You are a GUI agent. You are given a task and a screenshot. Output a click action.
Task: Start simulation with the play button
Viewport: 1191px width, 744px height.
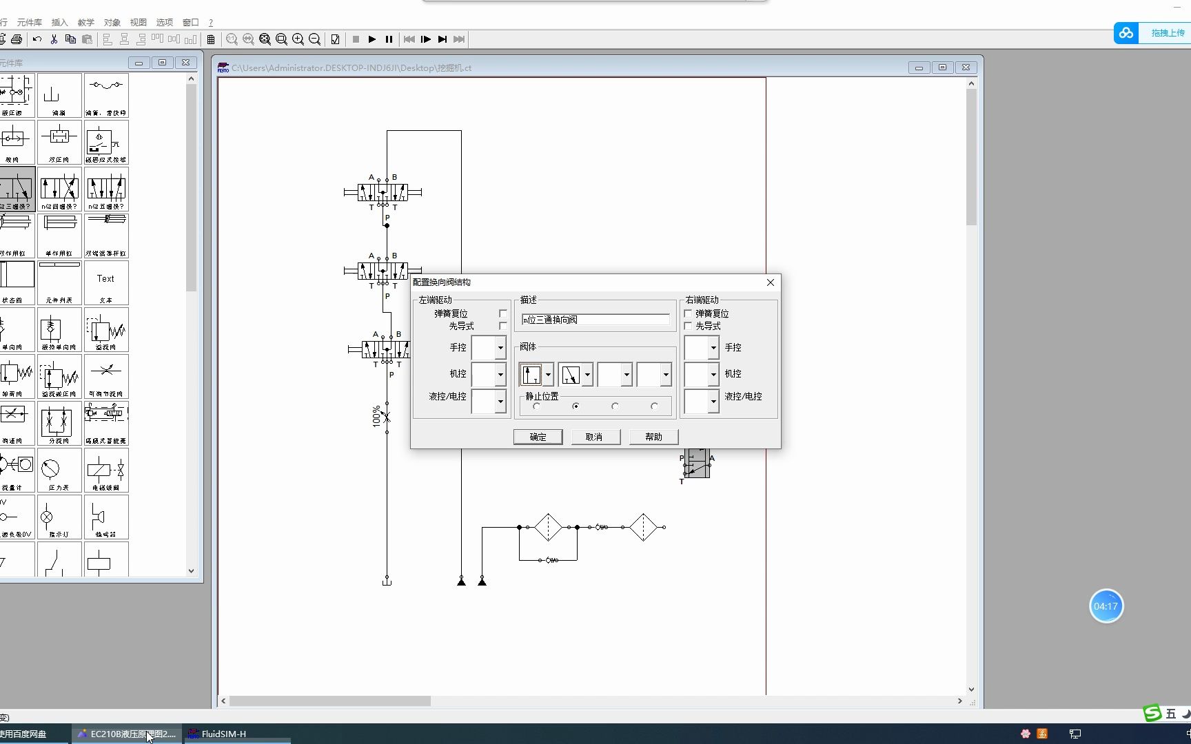pos(372,39)
